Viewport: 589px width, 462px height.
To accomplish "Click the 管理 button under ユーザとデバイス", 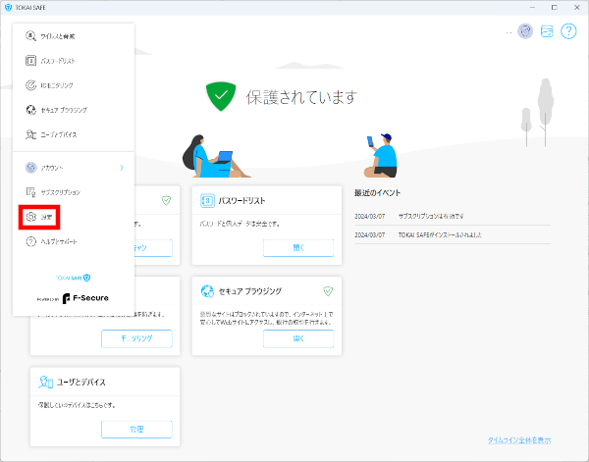I will [136, 429].
